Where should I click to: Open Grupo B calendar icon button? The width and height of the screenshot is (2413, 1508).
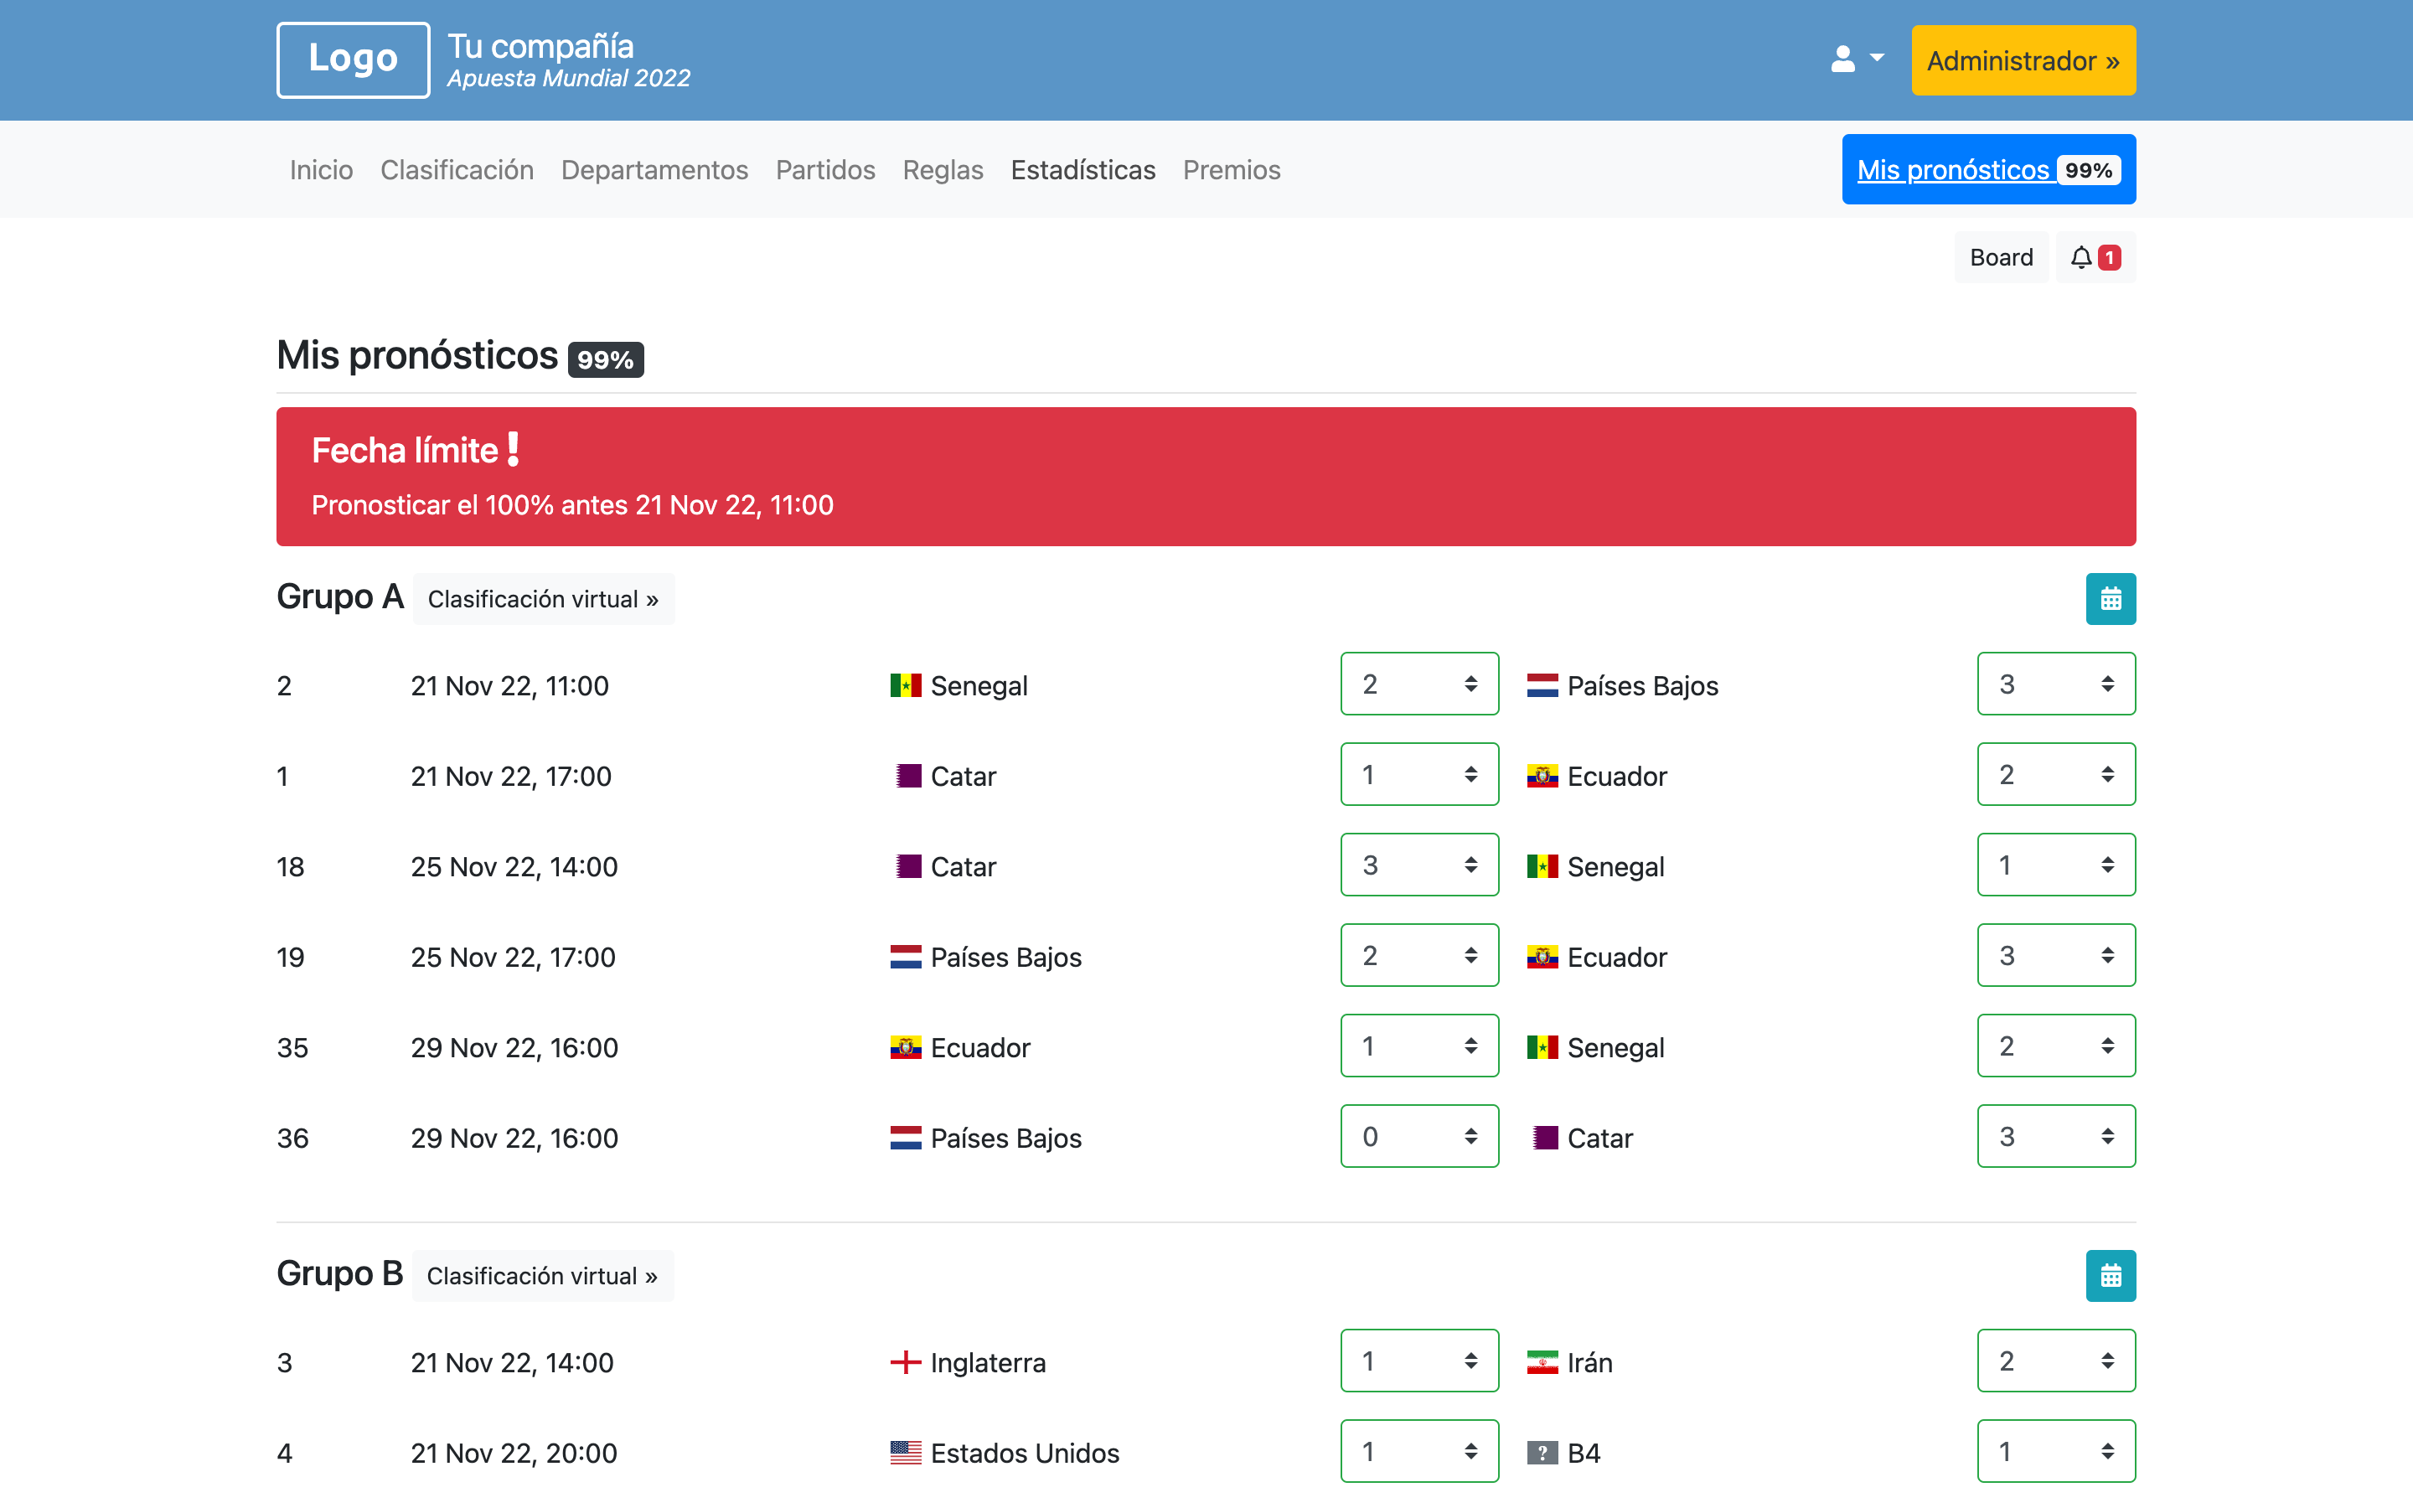(2110, 1276)
